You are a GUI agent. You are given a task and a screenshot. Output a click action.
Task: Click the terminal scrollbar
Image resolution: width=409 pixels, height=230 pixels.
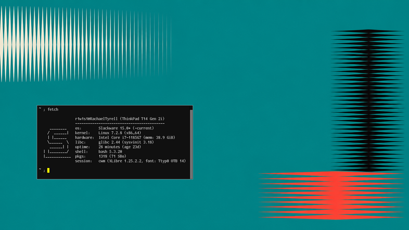[x=191, y=142]
